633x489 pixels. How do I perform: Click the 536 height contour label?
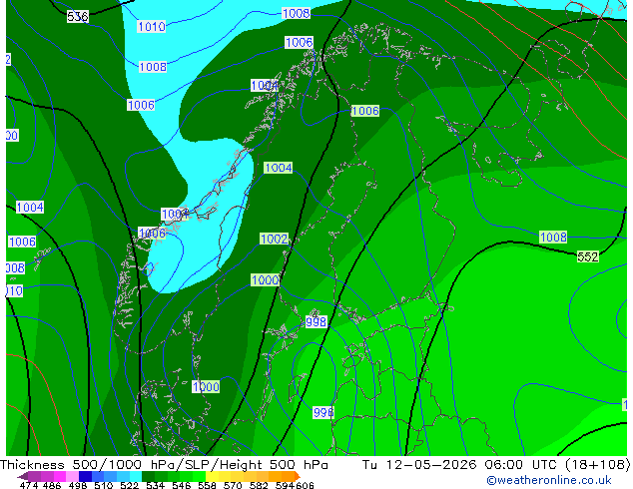pyautogui.click(x=78, y=17)
